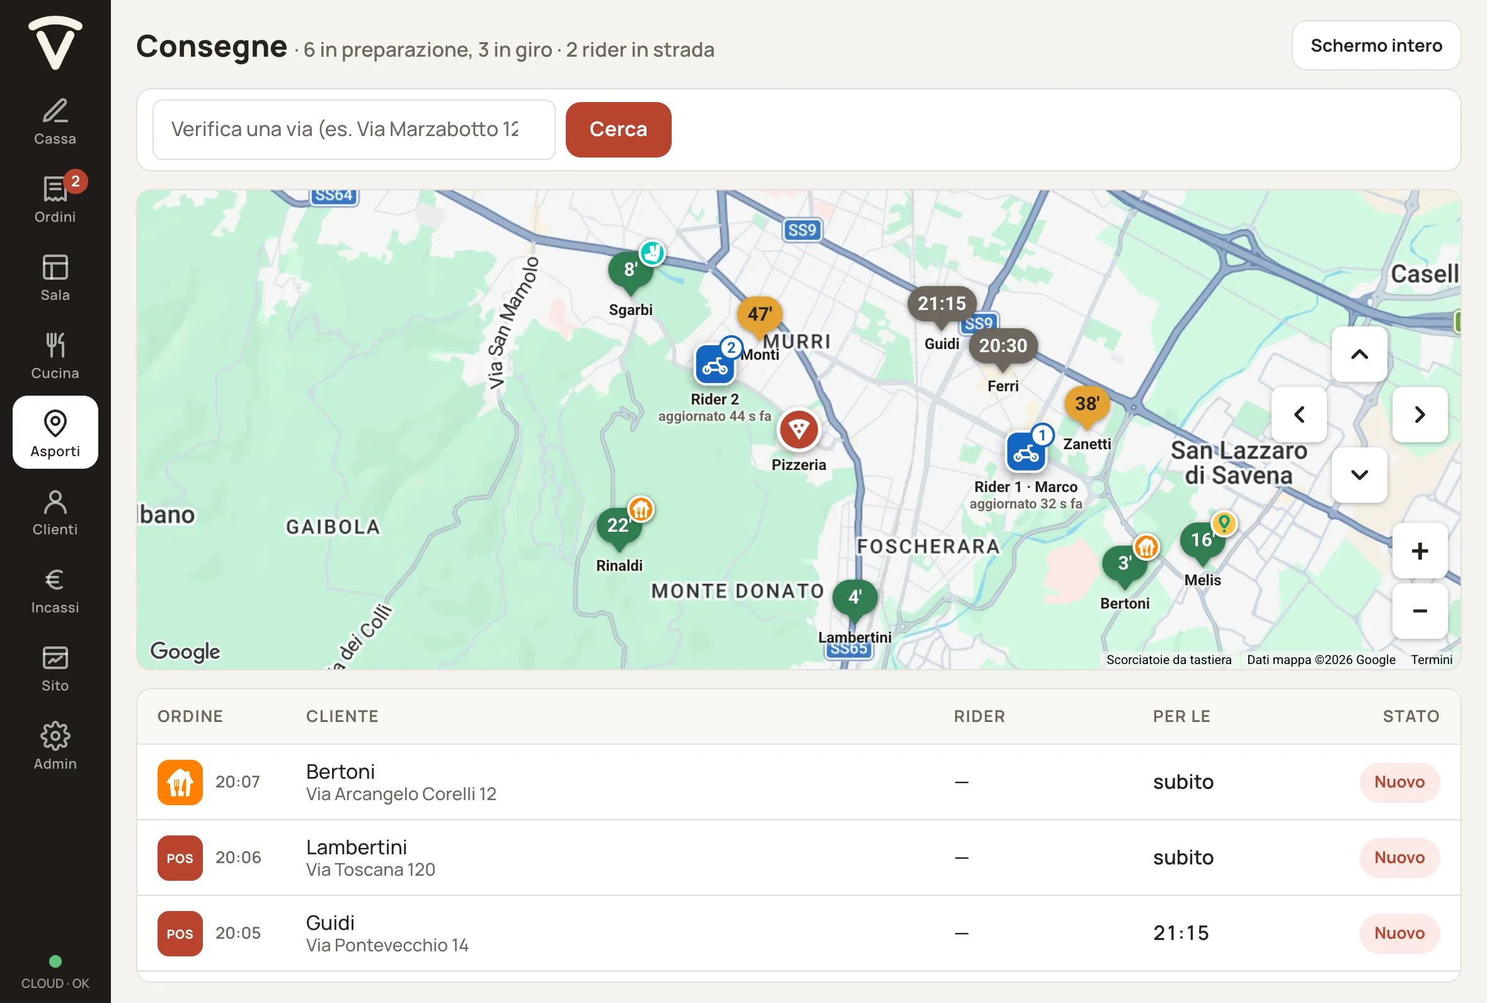Pan the map down

1359,474
